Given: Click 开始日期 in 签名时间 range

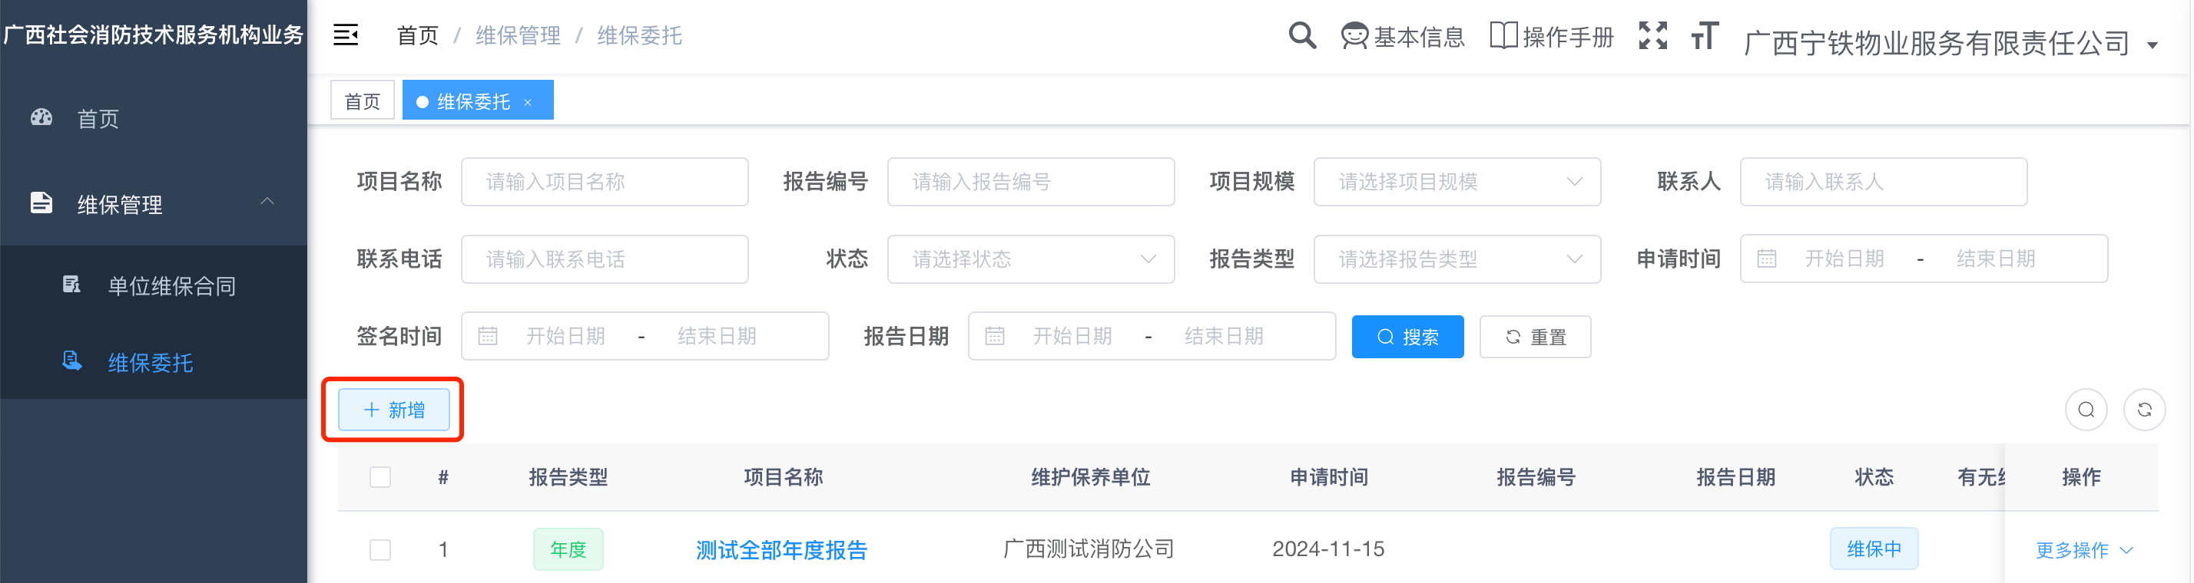Looking at the screenshot, I should (565, 336).
